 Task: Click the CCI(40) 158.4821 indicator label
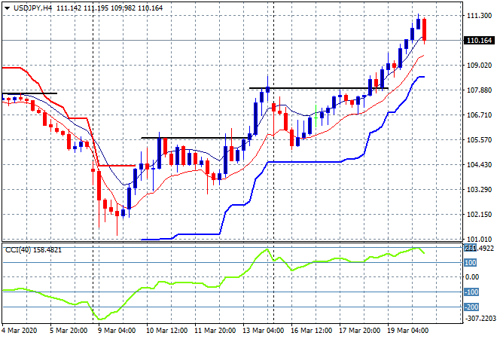[33, 250]
